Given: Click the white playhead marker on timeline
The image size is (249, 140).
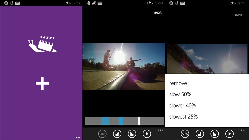Looking at the screenshot, I should click(139, 121).
